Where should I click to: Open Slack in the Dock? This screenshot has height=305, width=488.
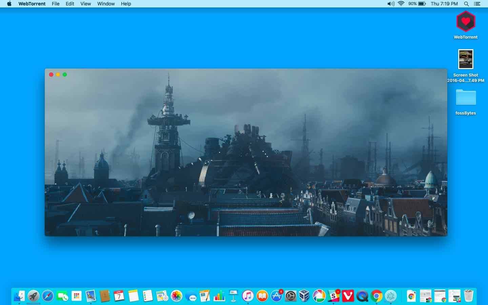(x=333, y=296)
